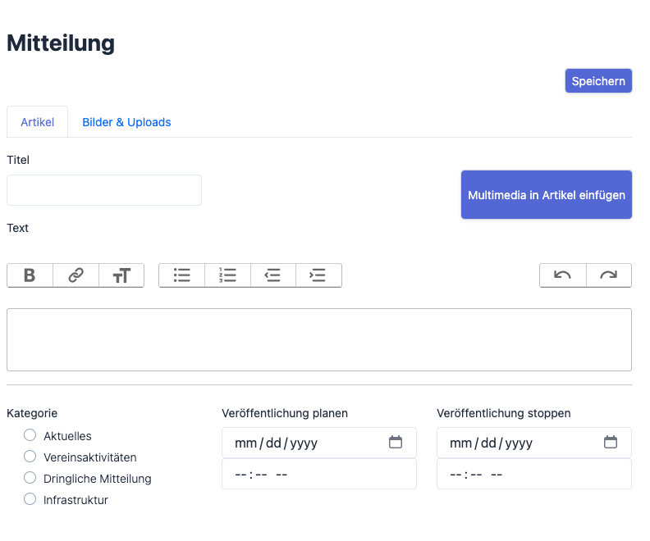Viewport: 650px width, 541px height.
Task: Select the Aktuelles category
Action: coord(30,435)
